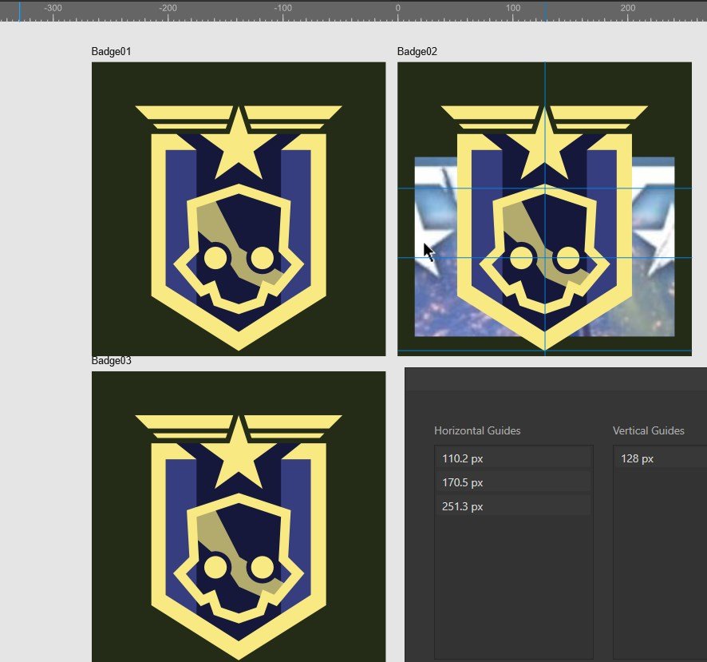Select the Badge01 artboard artwork
Screen dimensions: 707x662
click(x=239, y=209)
